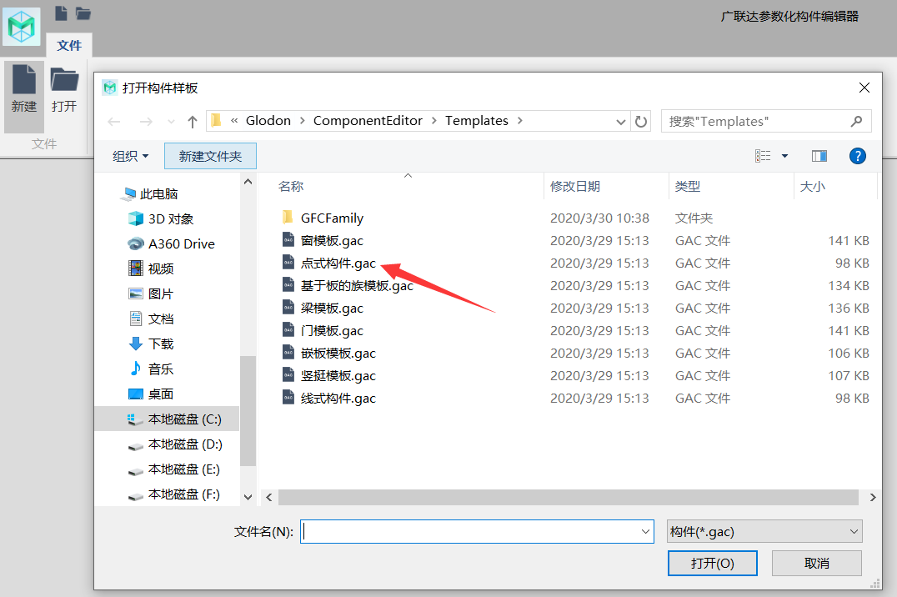Viewport: 897px width, 597px height.
Task: Go forward with the right arrow
Action: pos(146,122)
